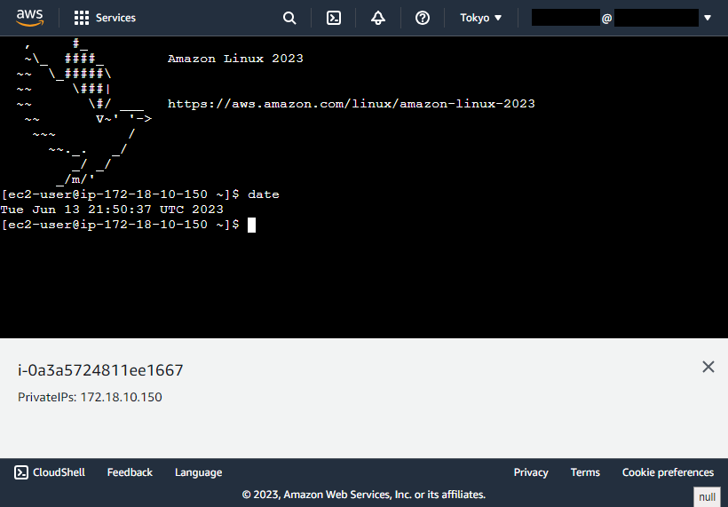Click the date output line in terminal
Viewport: 728px width, 507px height.
(112, 210)
